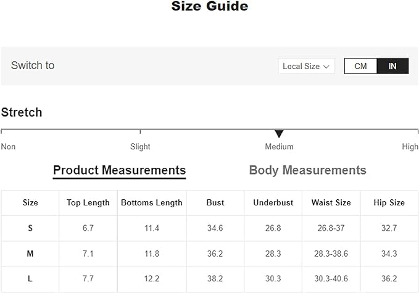Click the Hip Size column header

389,202
